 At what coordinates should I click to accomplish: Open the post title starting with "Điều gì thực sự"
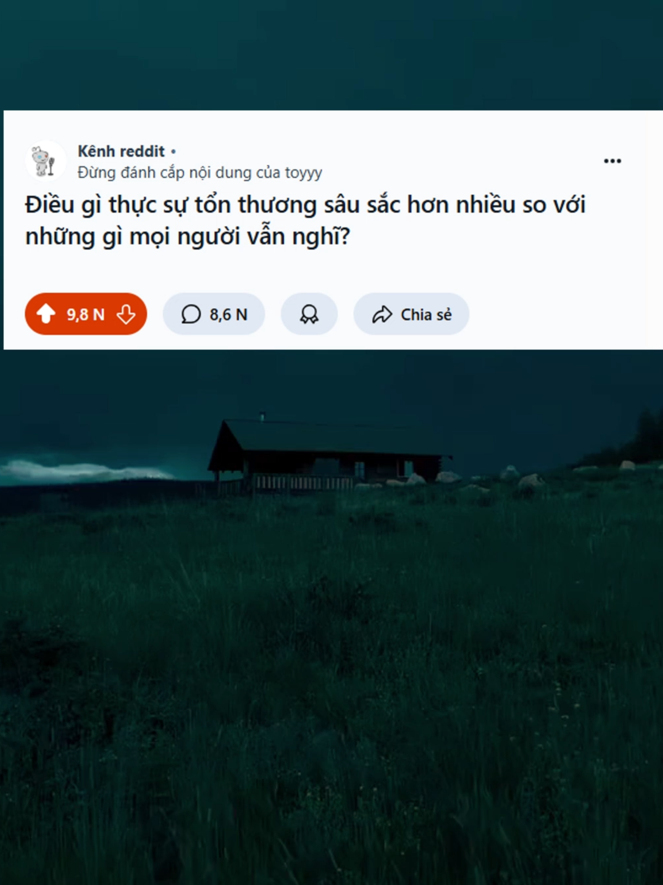click(305, 220)
